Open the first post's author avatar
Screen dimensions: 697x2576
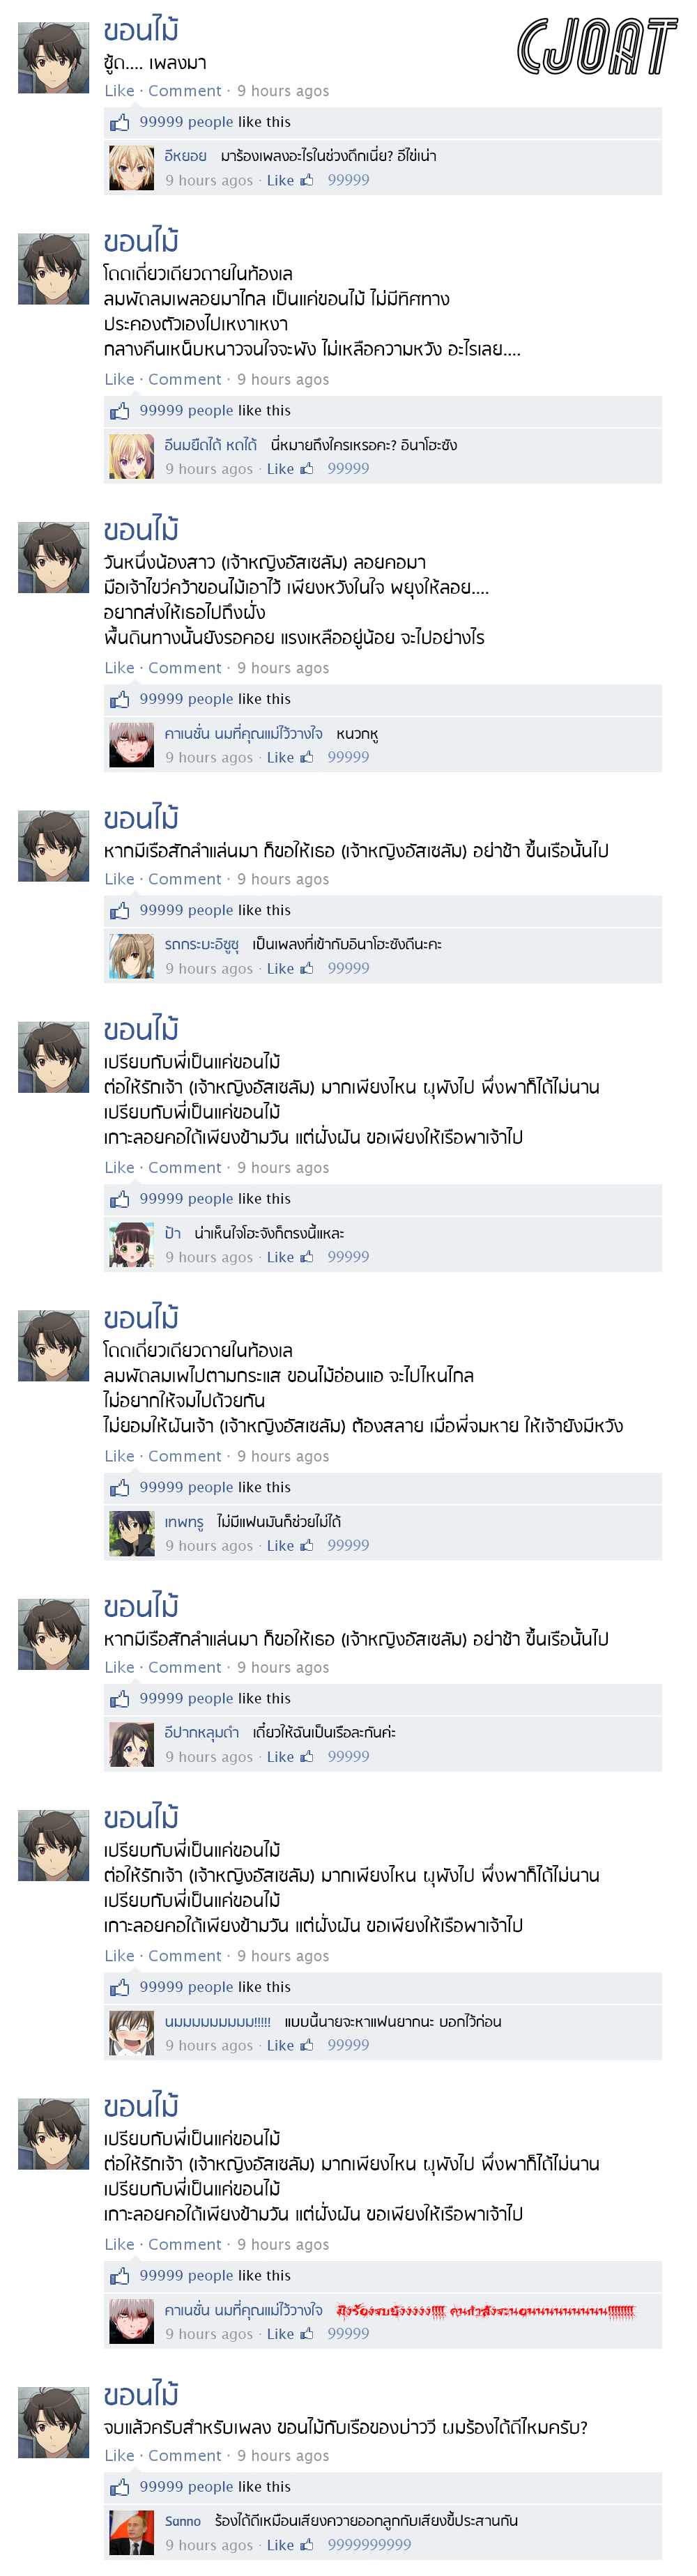click(53, 58)
